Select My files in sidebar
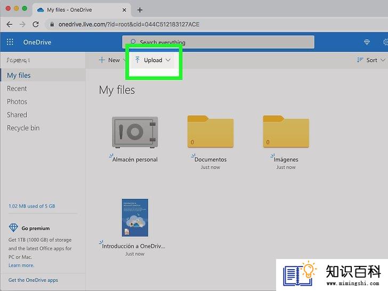The width and height of the screenshot is (388, 291). [x=43, y=75]
